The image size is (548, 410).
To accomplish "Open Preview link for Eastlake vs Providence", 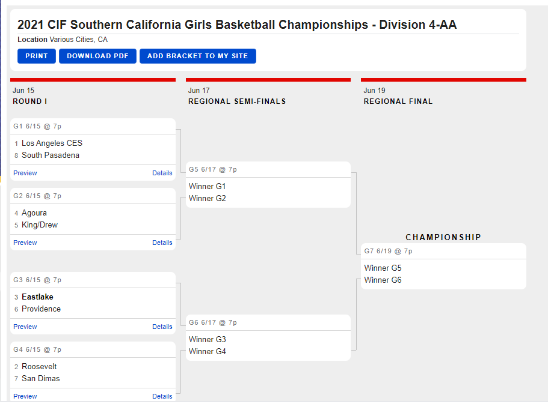I will (x=25, y=327).
